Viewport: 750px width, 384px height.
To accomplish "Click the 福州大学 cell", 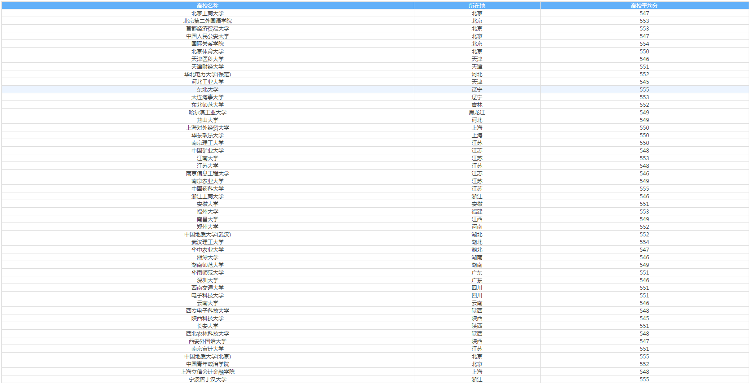I will coord(208,212).
